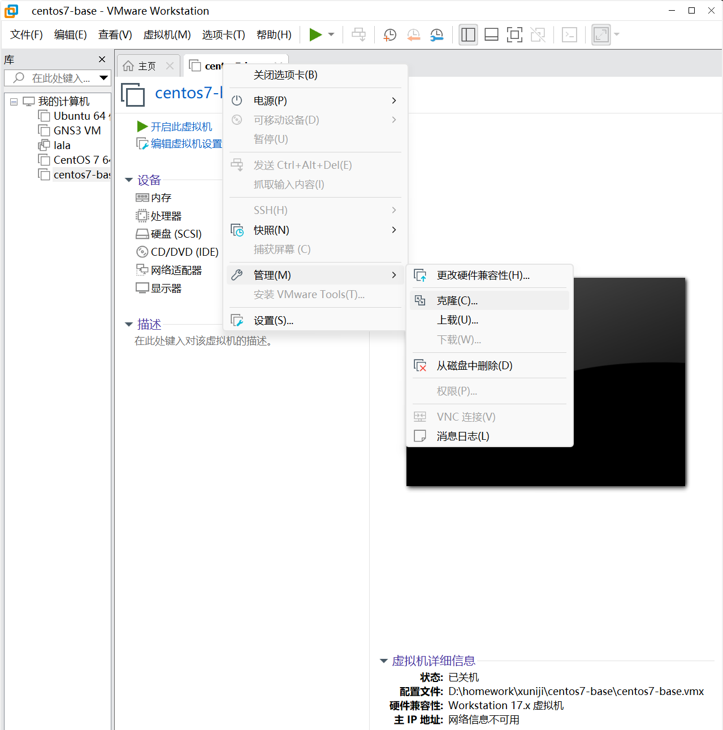Click the library search input field
Screen dimensions: 723x730
click(x=51, y=78)
